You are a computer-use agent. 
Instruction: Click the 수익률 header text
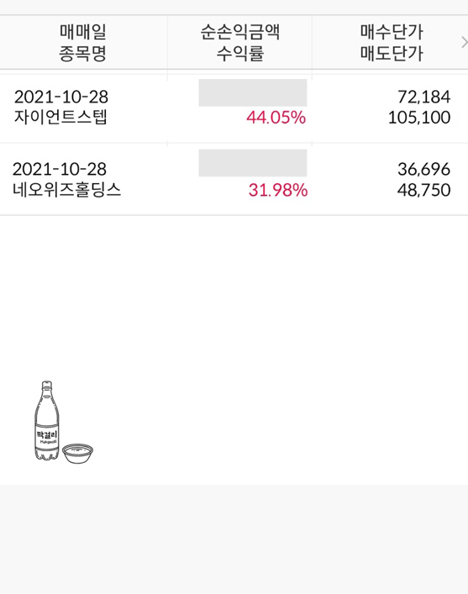coord(239,53)
